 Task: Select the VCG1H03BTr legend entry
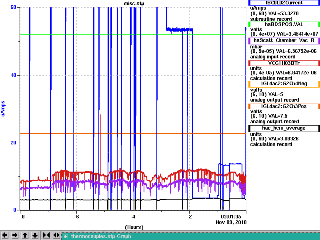click(284, 63)
